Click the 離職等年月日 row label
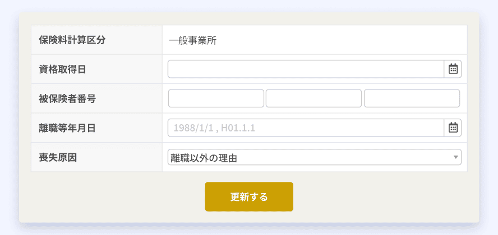This screenshot has width=498, height=235. click(x=67, y=128)
